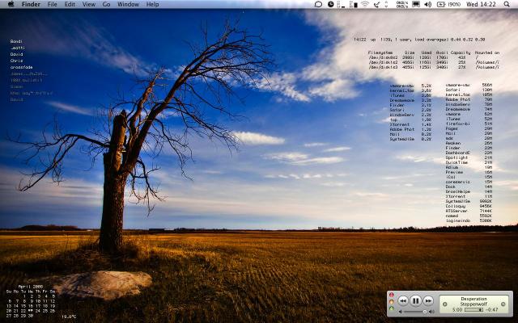Click the artist name Steppenwolf
Image resolution: width=518 pixels, height=323 pixels.
click(473, 304)
